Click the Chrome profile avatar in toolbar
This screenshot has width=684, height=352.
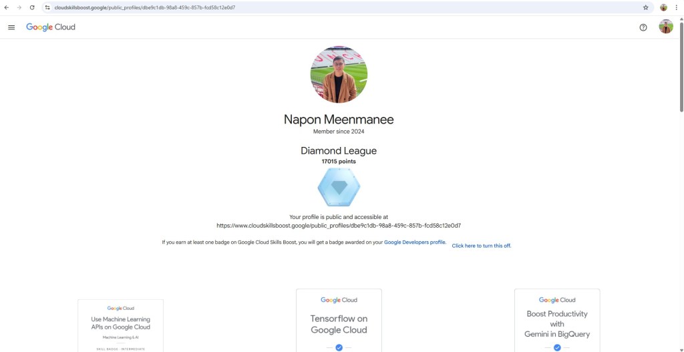click(663, 7)
